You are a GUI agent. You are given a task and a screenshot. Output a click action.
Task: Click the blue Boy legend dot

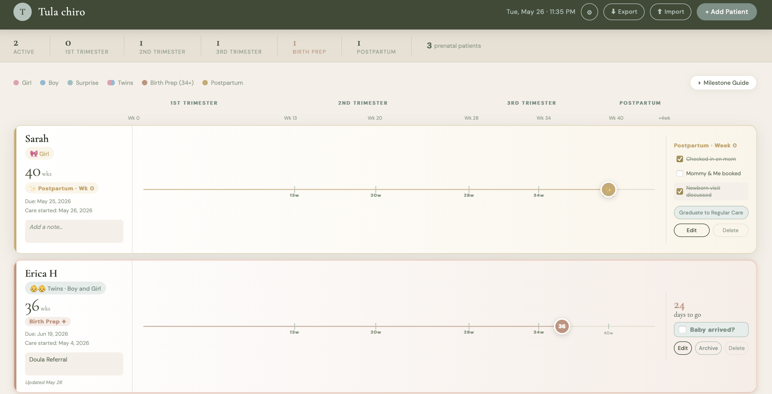click(43, 83)
